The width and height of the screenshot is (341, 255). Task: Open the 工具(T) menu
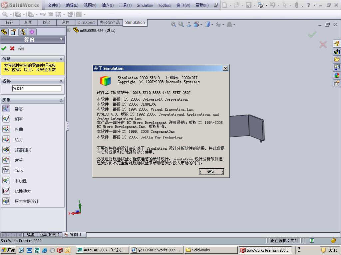tap(125, 5)
